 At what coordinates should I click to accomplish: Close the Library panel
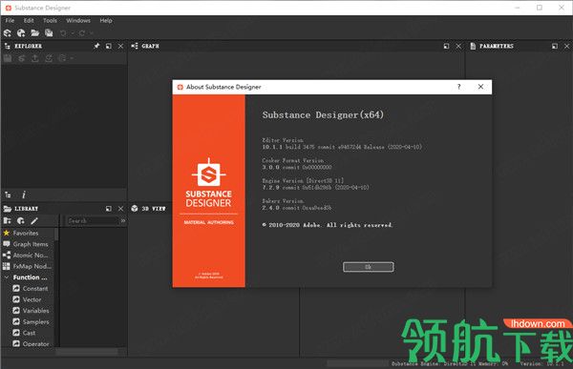pyautogui.click(x=120, y=209)
